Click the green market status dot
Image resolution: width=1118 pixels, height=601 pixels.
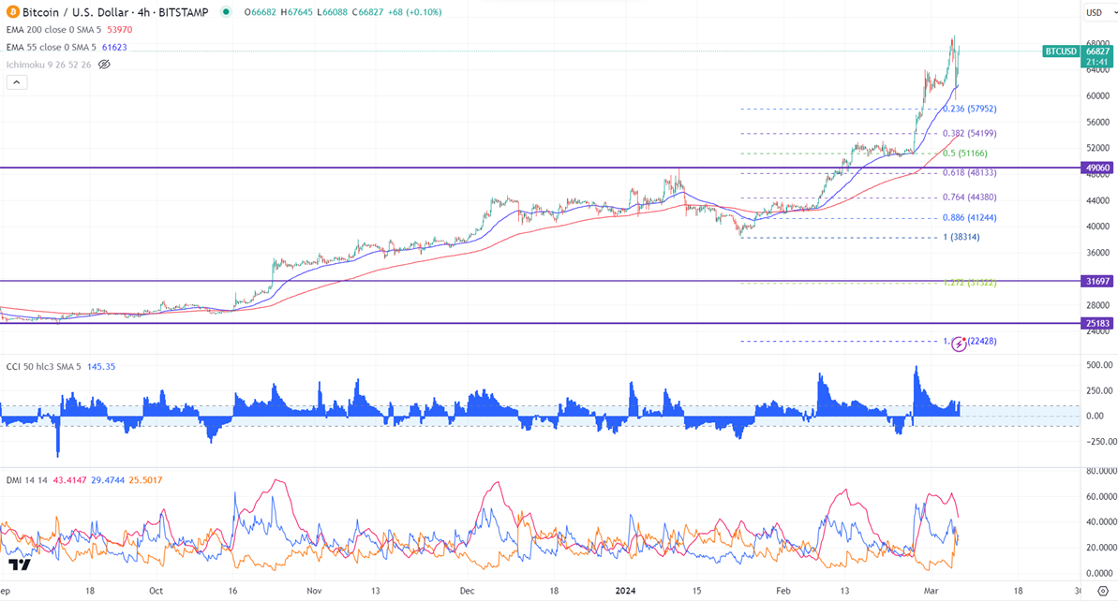click(x=226, y=12)
